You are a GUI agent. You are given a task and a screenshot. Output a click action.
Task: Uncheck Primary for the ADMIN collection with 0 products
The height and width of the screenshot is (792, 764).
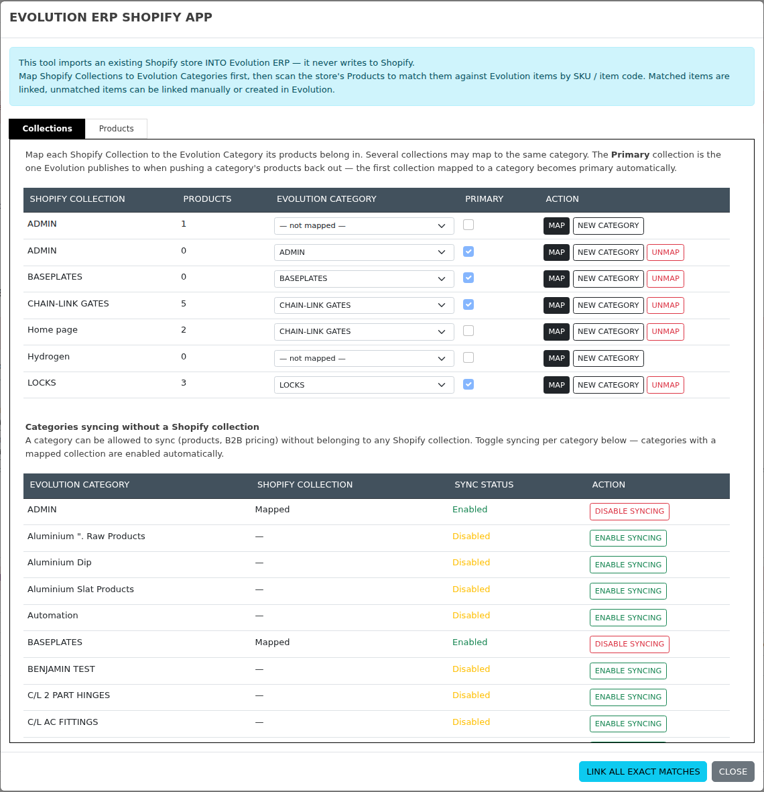tap(468, 251)
